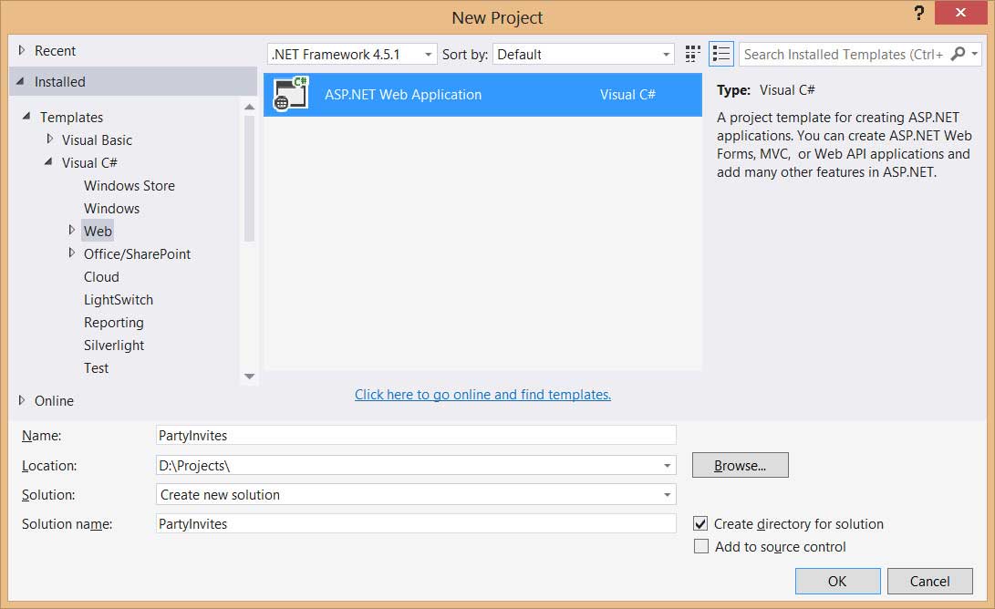Select ASP.NET Web Application template row
This screenshot has height=609, width=995.
coord(482,95)
